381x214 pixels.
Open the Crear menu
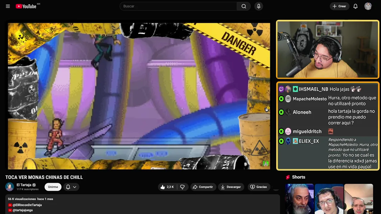[x=339, y=6]
